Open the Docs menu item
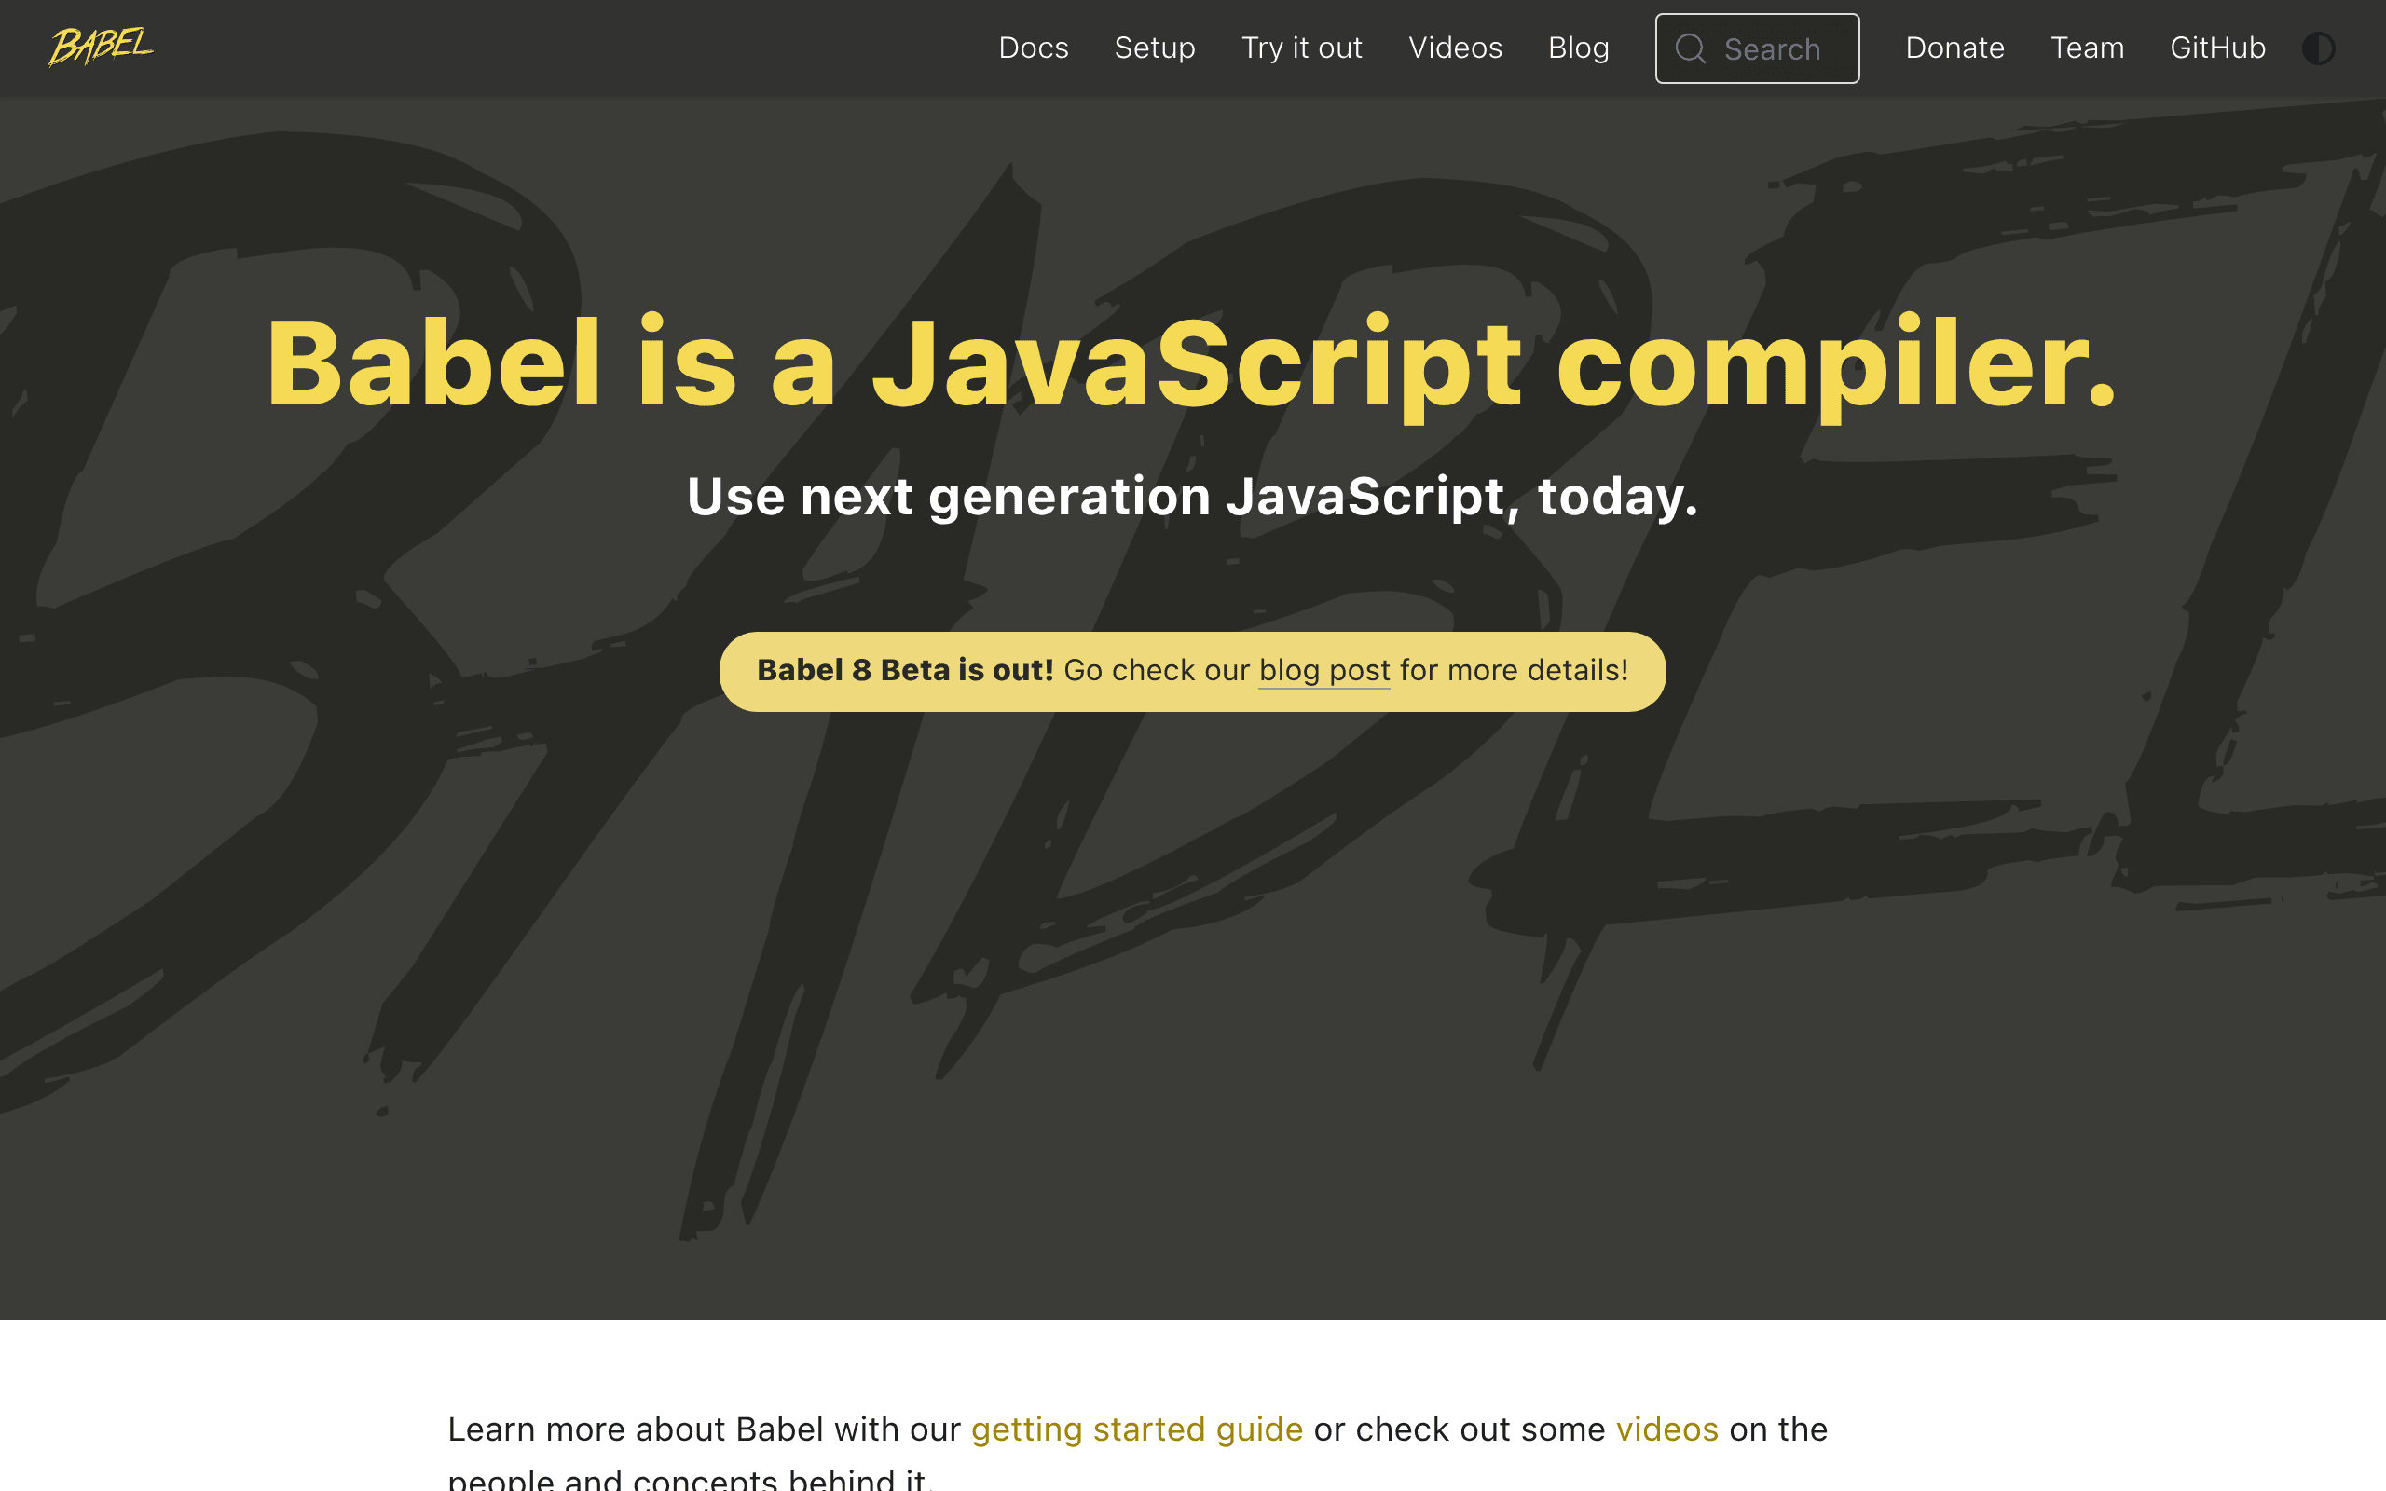 point(1034,48)
